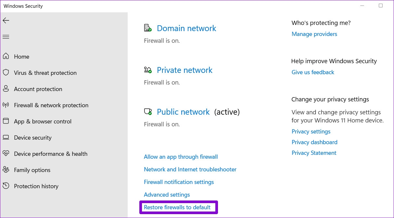
Task: Select Family options
Action: click(32, 170)
